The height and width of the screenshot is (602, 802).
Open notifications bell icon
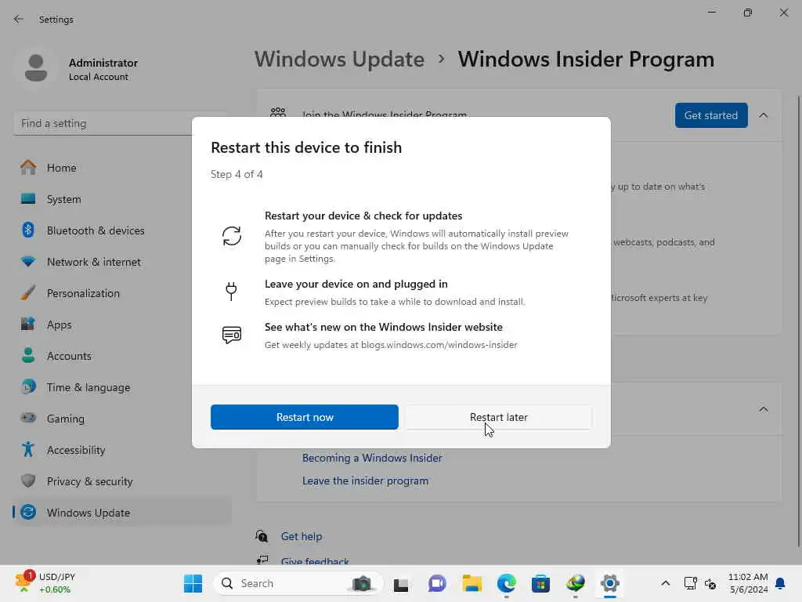[x=781, y=583]
